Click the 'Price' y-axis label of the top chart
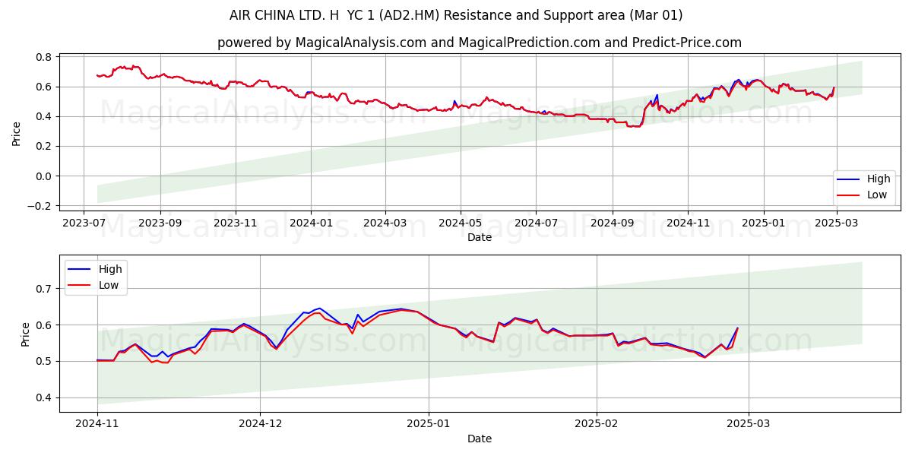The height and width of the screenshot is (456, 912). [17, 131]
